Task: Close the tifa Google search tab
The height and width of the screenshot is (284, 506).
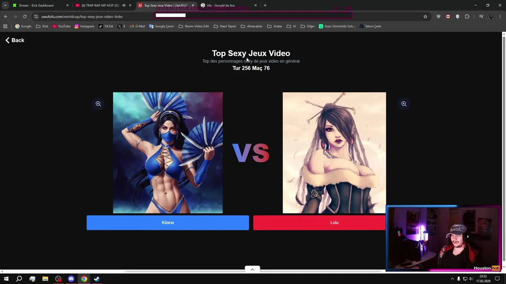Action: tap(255, 6)
